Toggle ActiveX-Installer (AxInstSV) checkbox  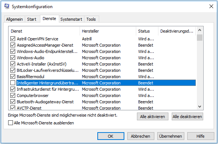pyautogui.click(x=13, y=64)
